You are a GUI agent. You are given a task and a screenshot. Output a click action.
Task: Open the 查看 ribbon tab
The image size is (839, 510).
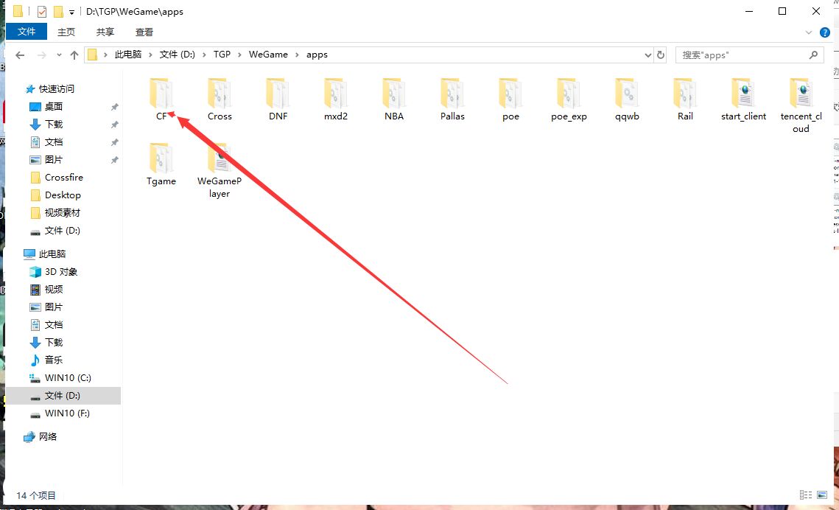coord(144,32)
